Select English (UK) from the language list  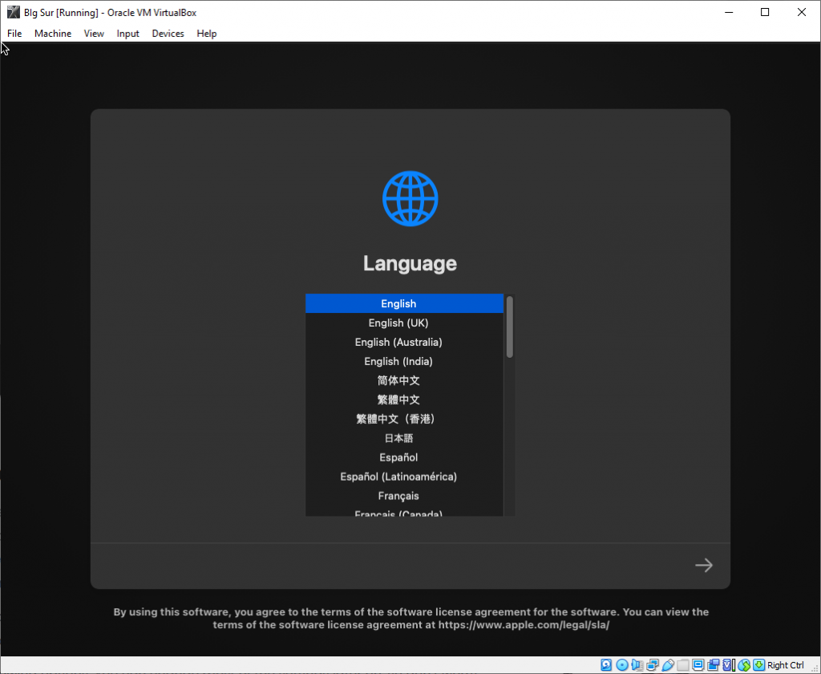click(398, 323)
